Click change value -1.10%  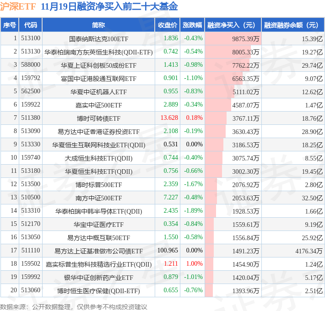(193, 78)
